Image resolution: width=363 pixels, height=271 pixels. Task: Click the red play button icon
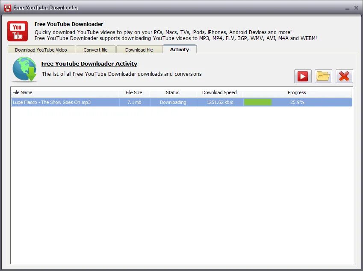point(303,76)
